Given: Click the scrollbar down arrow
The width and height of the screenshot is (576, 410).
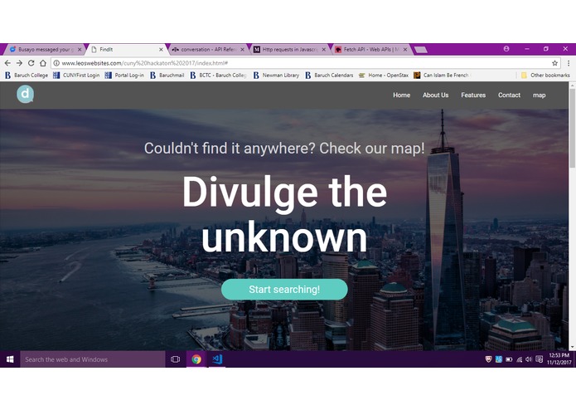Looking at the screenshot, I should (x=572, y=347).
